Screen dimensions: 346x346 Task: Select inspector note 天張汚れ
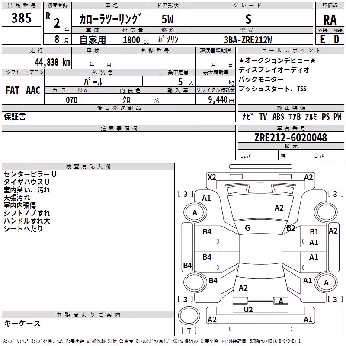tap(17, 198)
